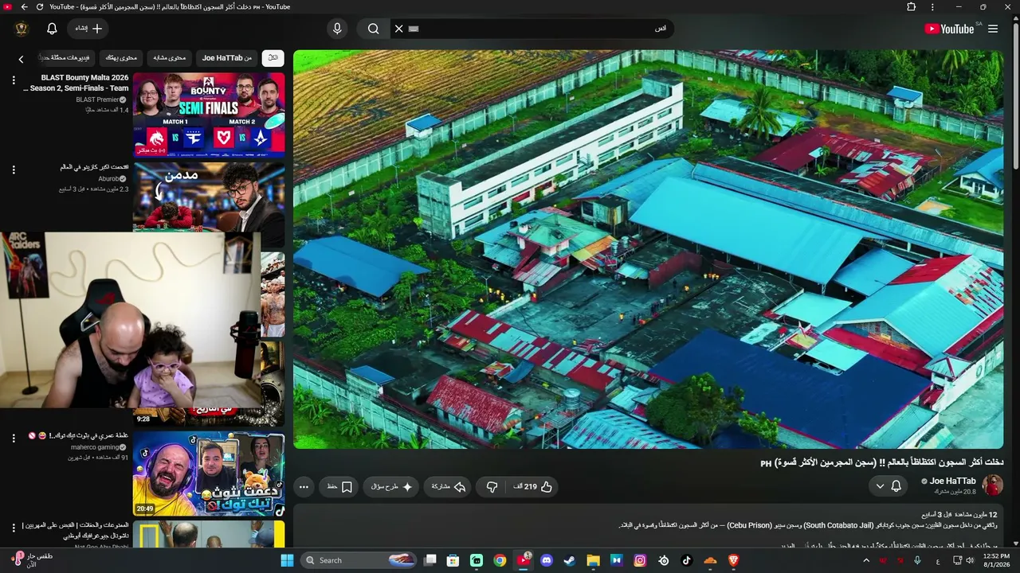Clear the YouTube search field

click(399, 29)
